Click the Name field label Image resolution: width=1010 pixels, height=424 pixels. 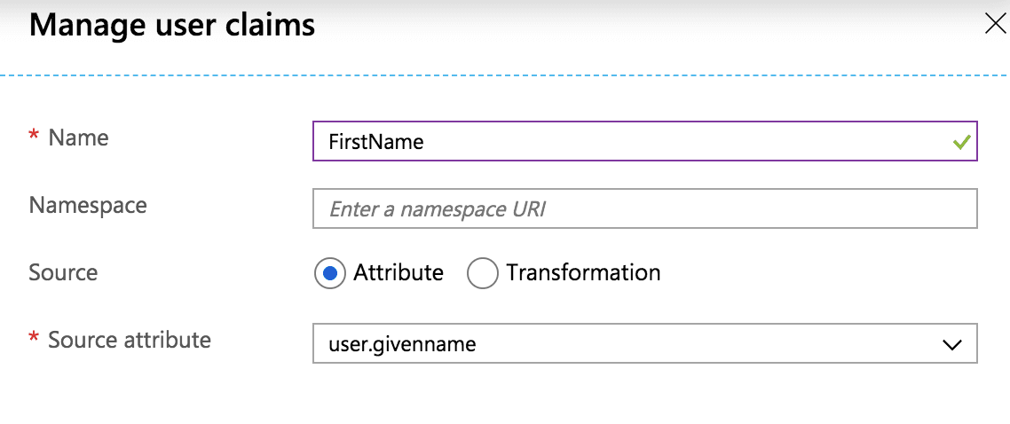78,137
